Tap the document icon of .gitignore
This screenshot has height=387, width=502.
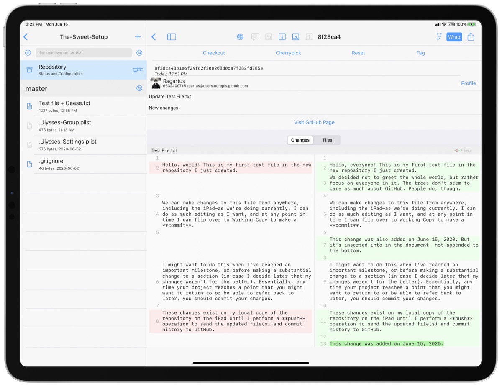[x=29, y=164]
